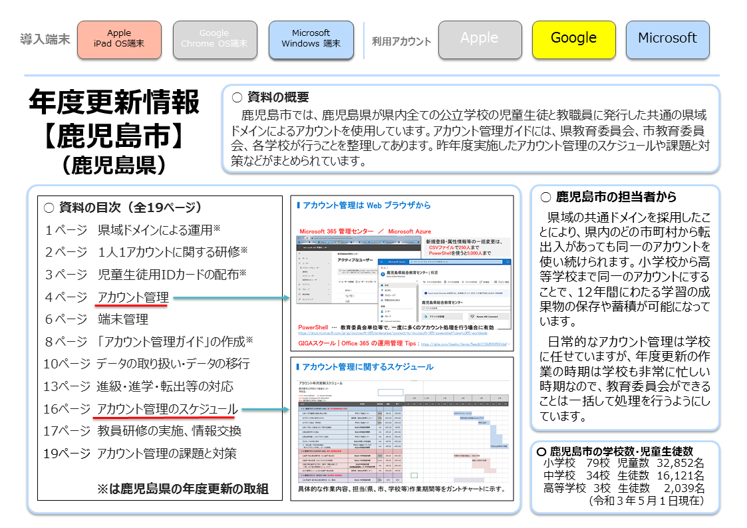The image size is (747, 528).
Task: Click the ガントチャートに示す caption text
Action: pos(402,489)
